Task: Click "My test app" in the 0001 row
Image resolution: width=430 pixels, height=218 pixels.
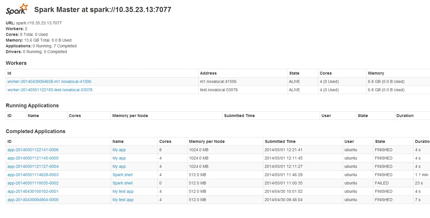Action: (123, 191)
